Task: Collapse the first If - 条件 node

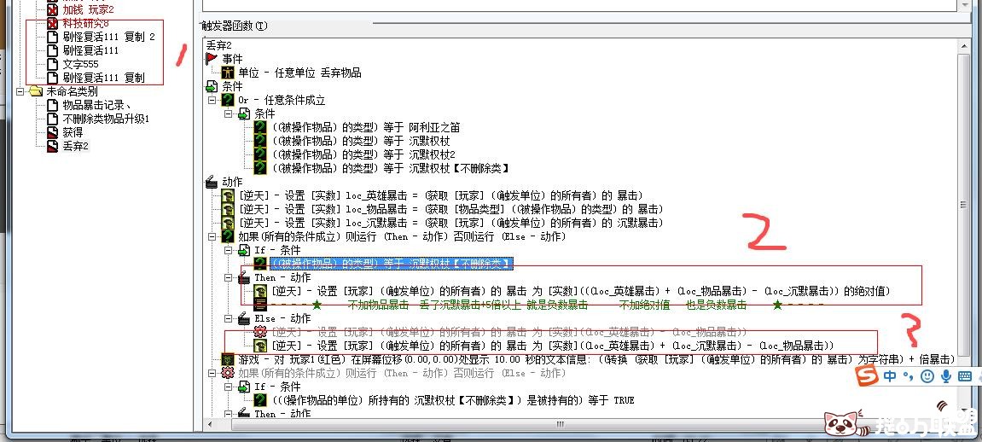Action: point(228,250)
